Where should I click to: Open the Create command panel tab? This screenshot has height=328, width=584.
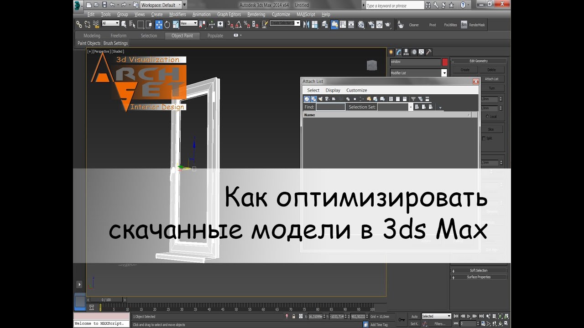(391, 52)
